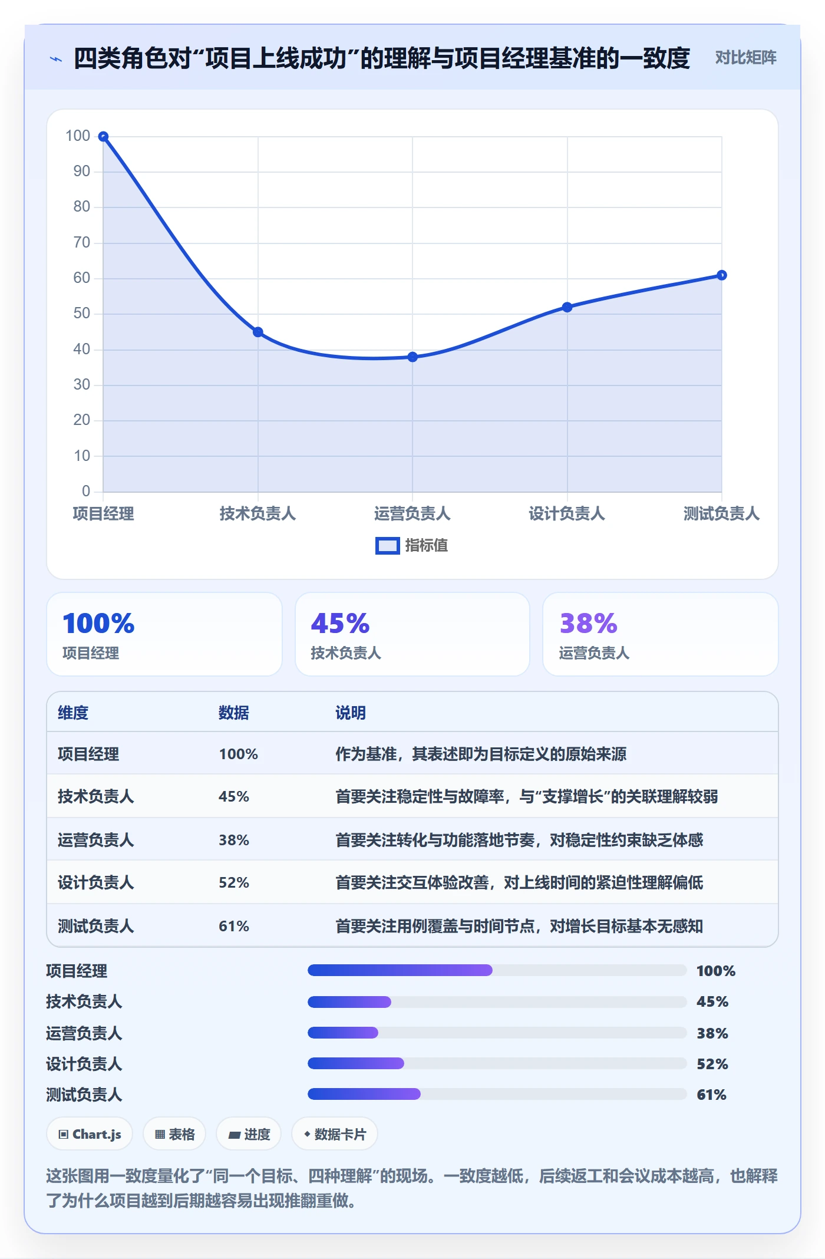Click the 测试负责人 progress bar
The image size is (825, 1259).
tap(497, 1094)
